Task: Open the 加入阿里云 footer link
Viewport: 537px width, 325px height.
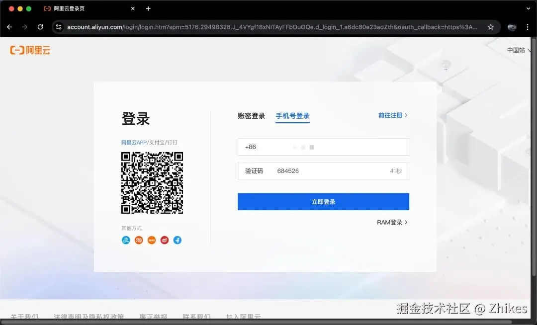Action: pyautogui.click(x=244, y=317)
